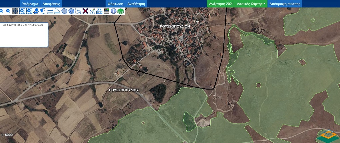Image resolution: width=340 pixels, height=143 pixels.
Task: Choose the draw polygon tool
Action: click(x=64, y=11)
